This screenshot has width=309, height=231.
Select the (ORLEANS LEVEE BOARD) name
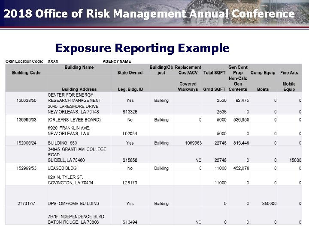pos(74,120)
